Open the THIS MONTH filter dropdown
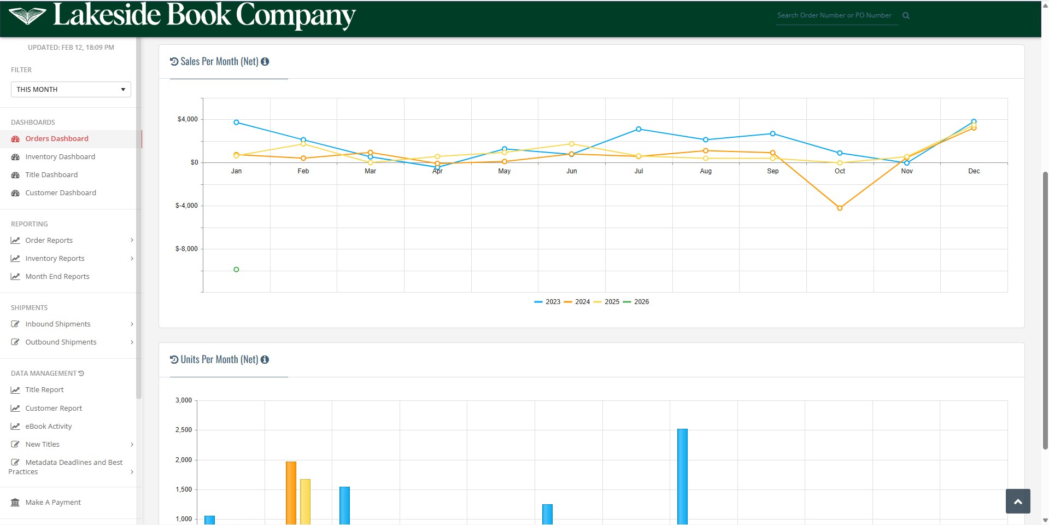 [x=71, y=90]
